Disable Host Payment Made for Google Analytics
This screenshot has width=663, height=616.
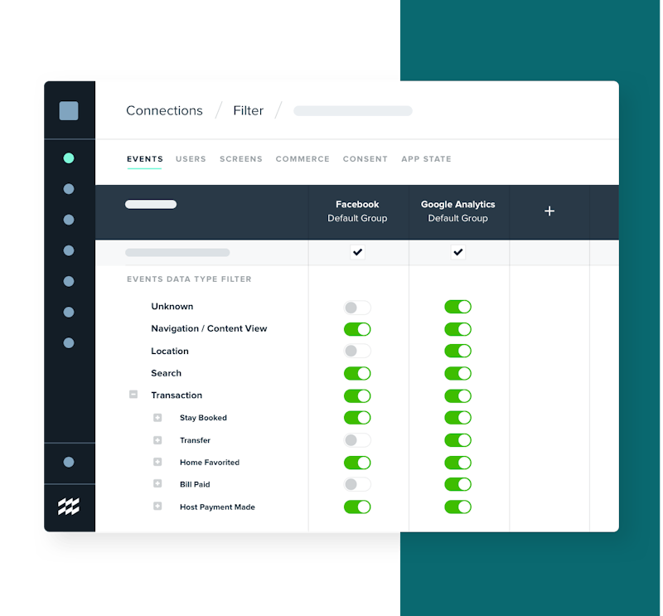tap(458, 507)
